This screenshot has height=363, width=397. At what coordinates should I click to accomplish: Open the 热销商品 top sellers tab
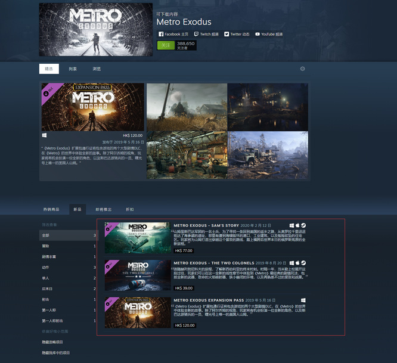coord(52,209)
